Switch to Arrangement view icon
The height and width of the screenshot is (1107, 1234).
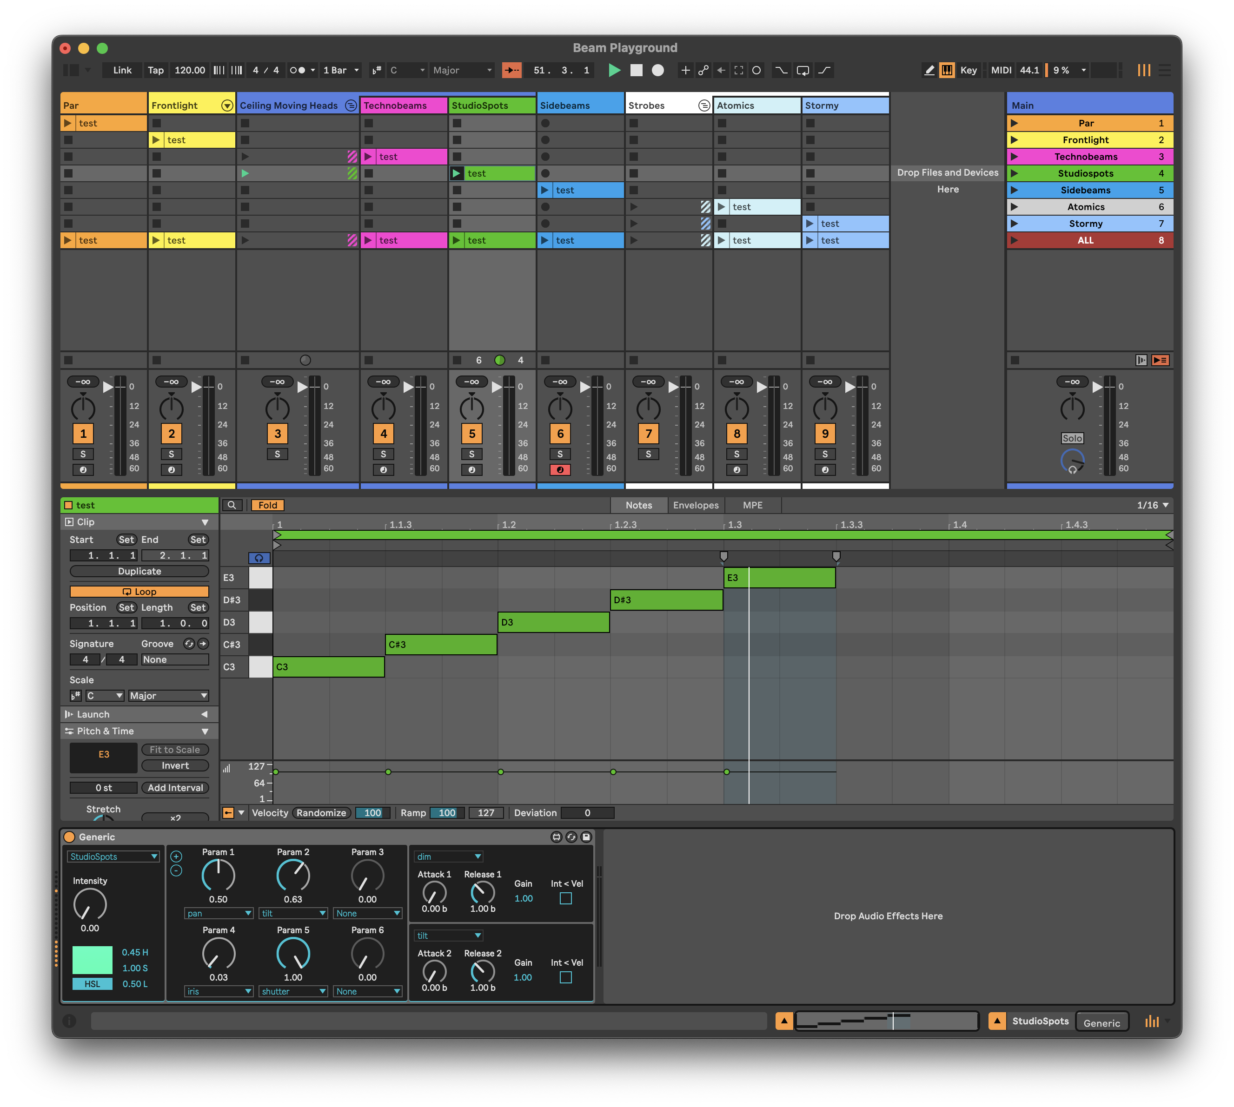(x=1164, y=71)
